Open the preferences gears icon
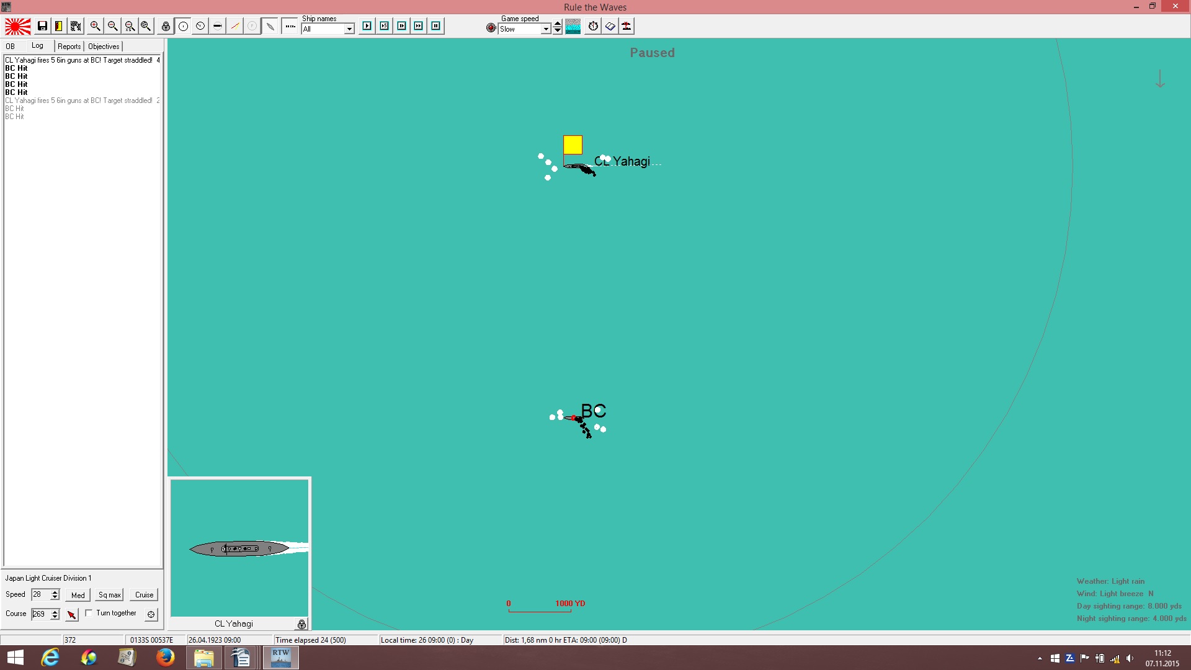Screen dimensions: 1191x670 (x=76, y=26)
